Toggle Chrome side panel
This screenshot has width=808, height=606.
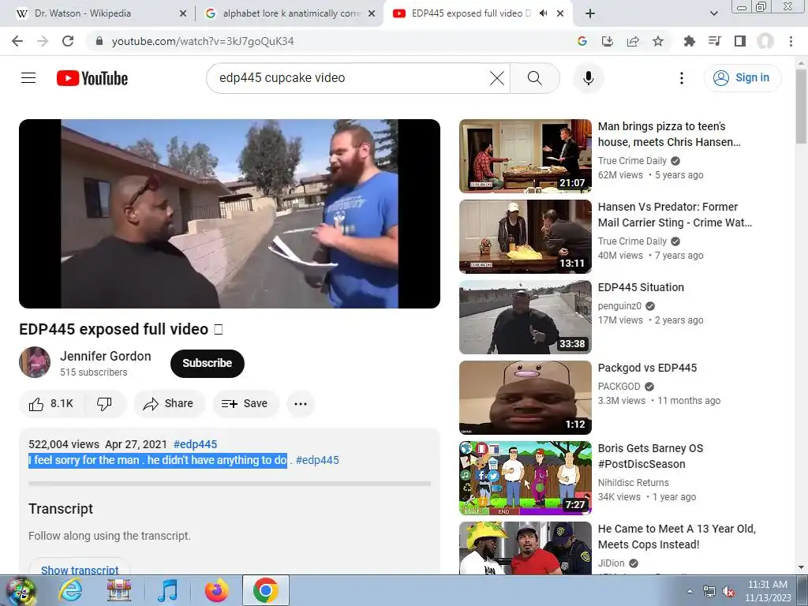(740, 41)
